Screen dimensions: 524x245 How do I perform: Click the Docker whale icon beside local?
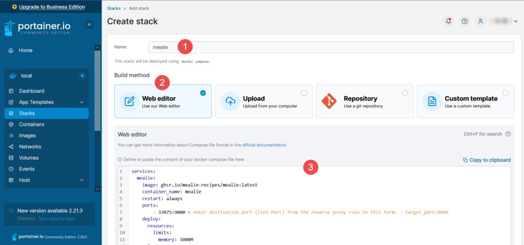pos(13,76)
